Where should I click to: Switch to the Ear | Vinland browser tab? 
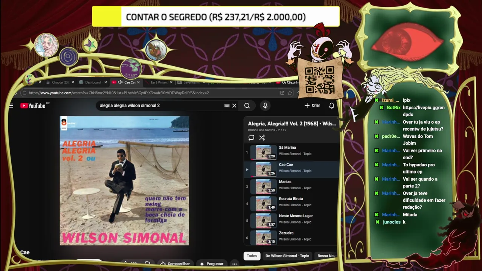coord(159,82)
